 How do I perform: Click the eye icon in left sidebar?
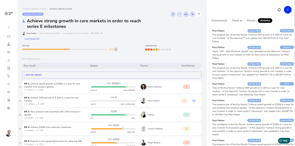(9, 92)
